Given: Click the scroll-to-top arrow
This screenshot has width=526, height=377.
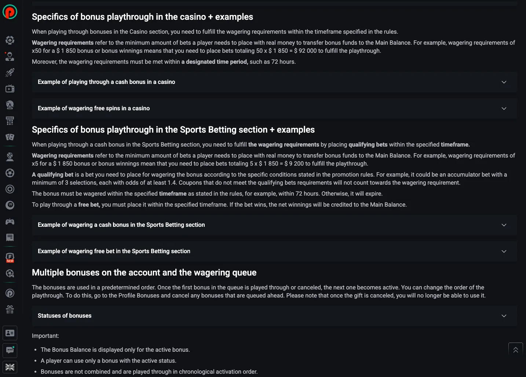Looking at the screenshot, I should point(515,350).
